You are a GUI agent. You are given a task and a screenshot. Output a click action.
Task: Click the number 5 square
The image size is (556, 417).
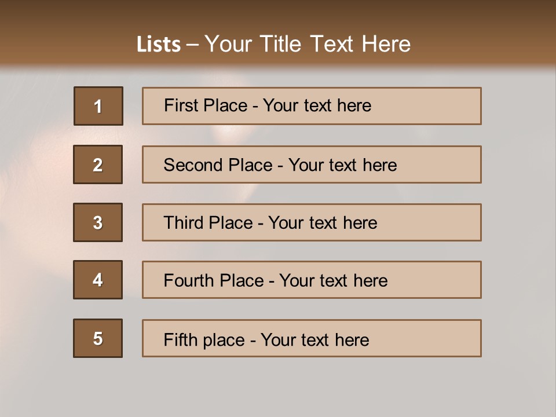[98, 338]
